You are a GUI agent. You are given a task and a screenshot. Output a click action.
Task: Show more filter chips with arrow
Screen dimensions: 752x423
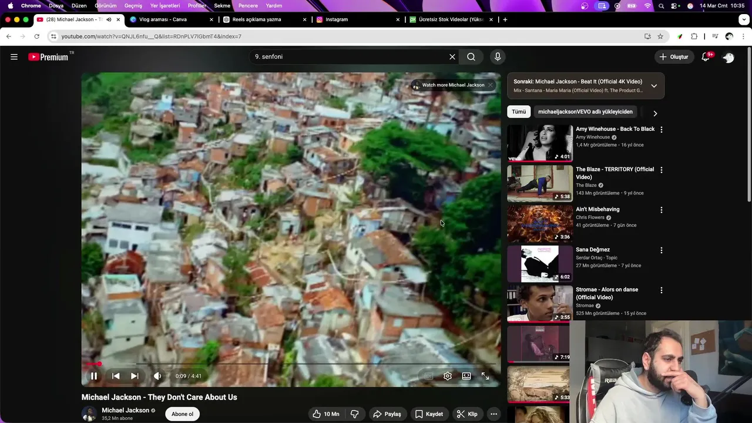(655, 113)
